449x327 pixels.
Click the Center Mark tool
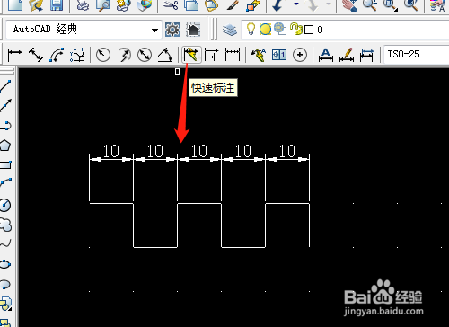point(300,55)
